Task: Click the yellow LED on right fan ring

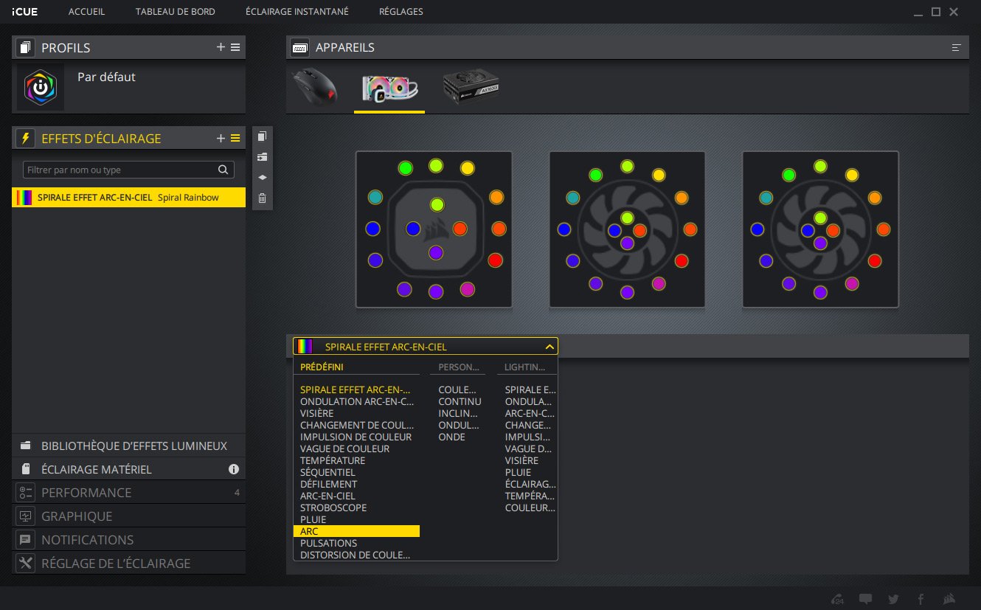Action: (852, 175)
